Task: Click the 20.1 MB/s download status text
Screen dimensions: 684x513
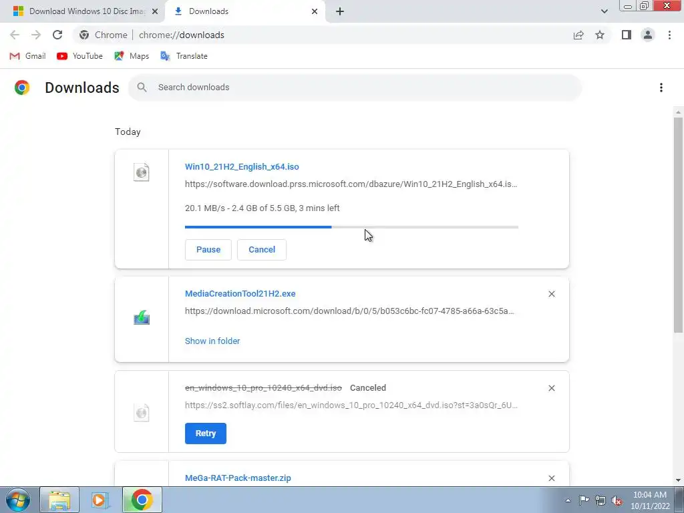Action: point(262,208)
